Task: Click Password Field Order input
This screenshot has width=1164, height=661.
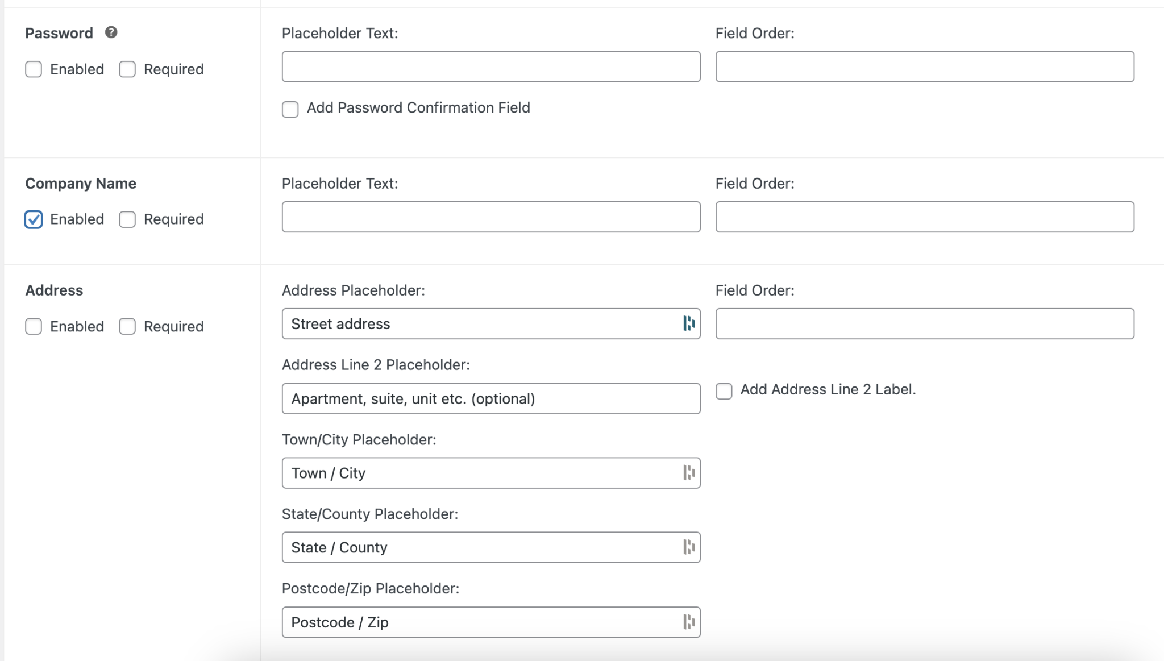Action: click(924, 66)
